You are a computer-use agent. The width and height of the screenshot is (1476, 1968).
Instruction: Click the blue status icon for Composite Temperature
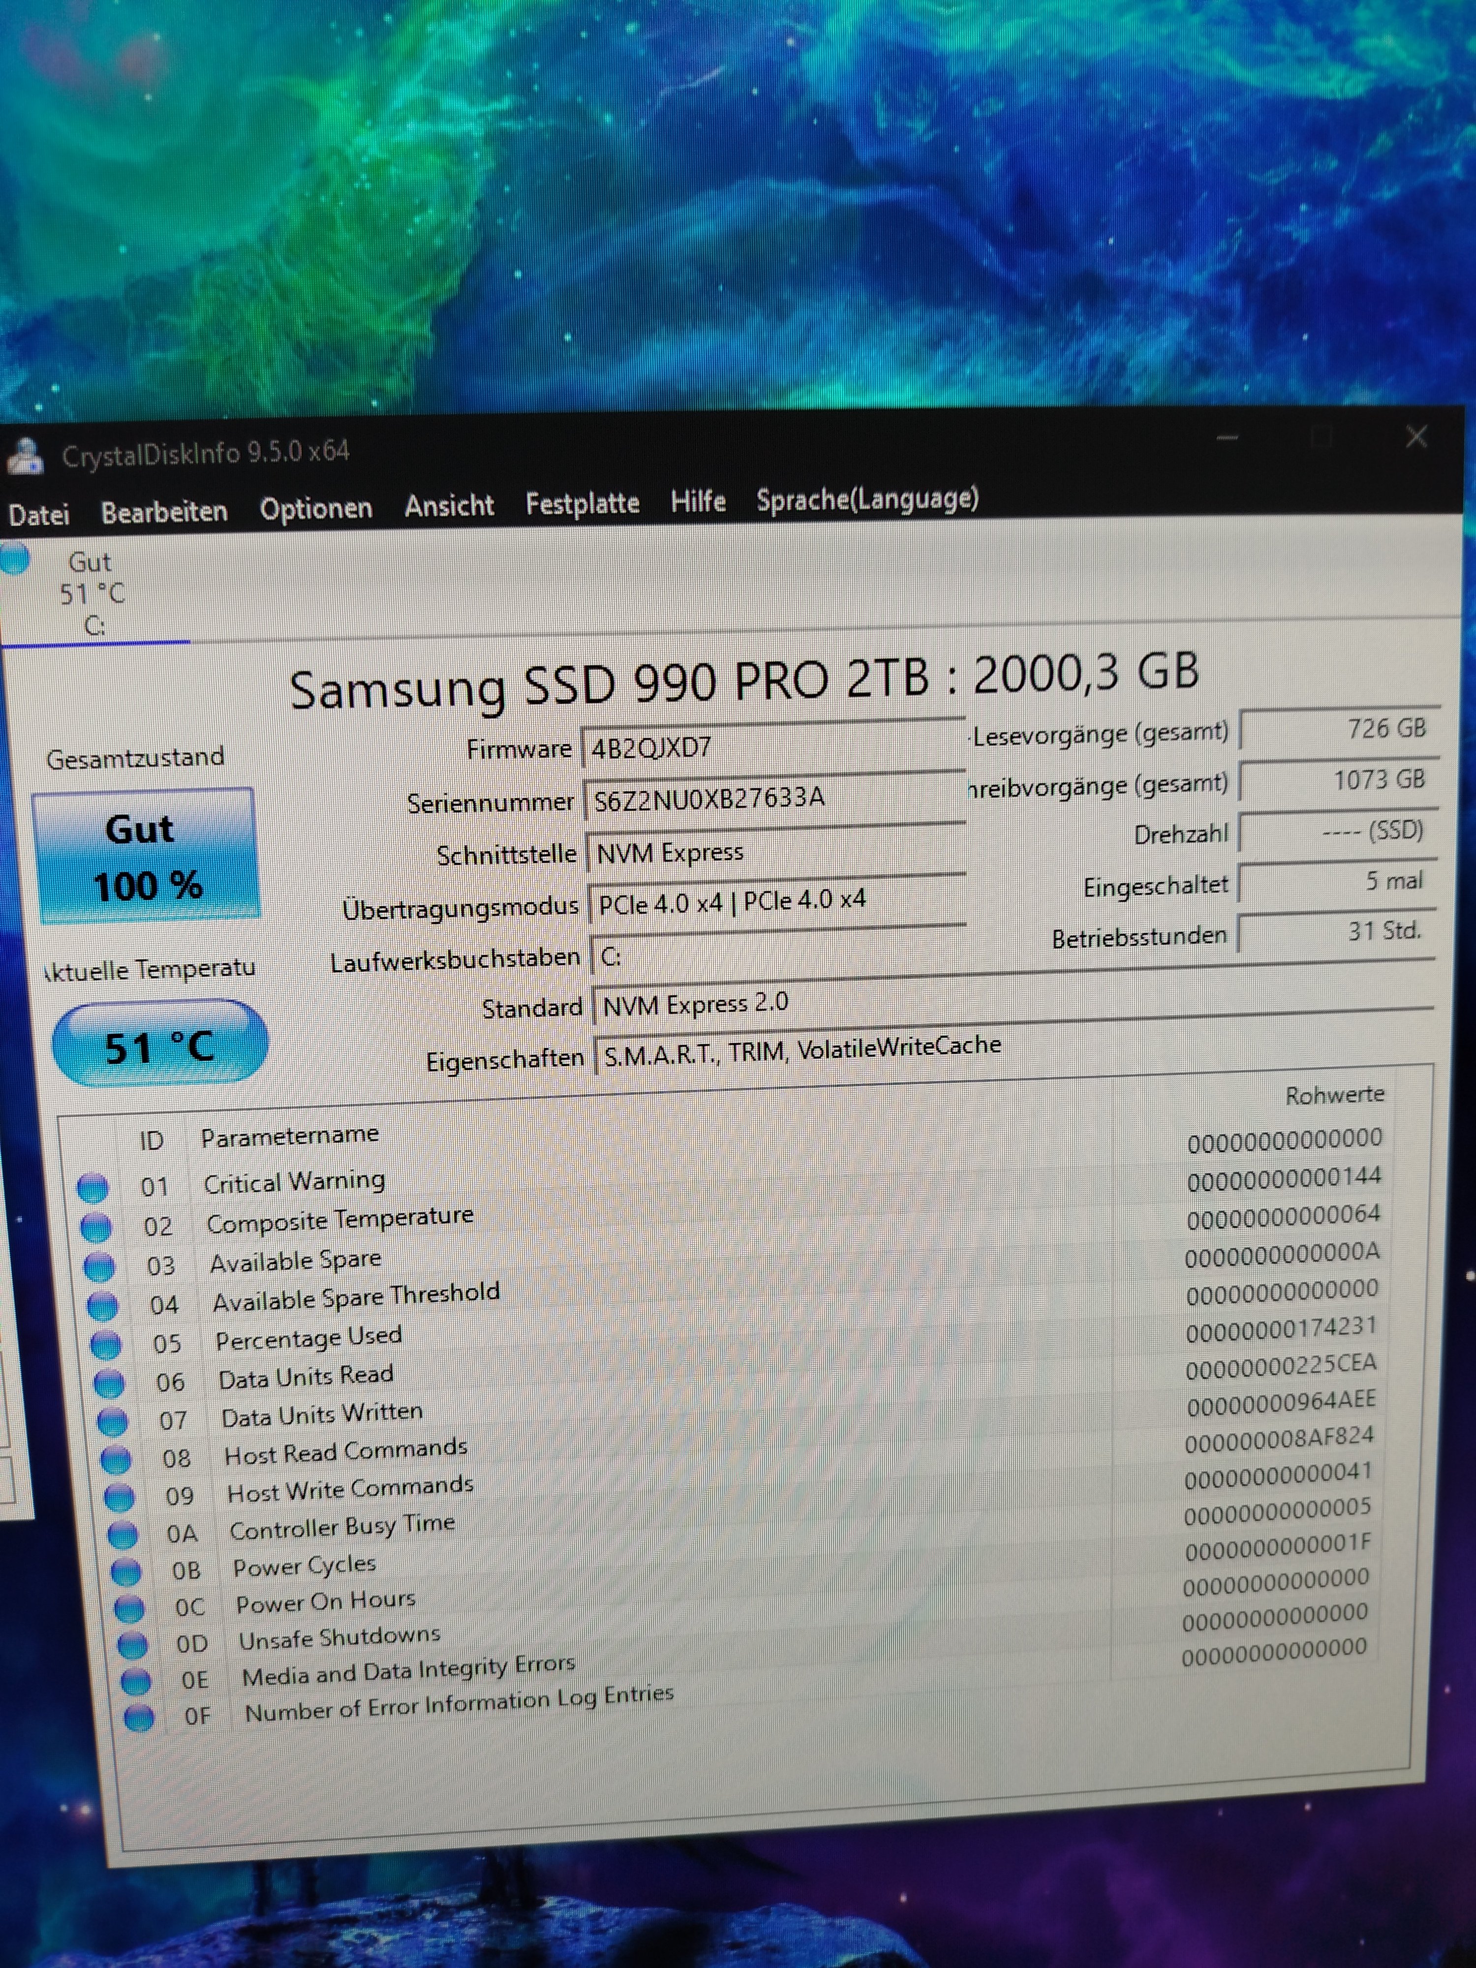click(96, 1227)
